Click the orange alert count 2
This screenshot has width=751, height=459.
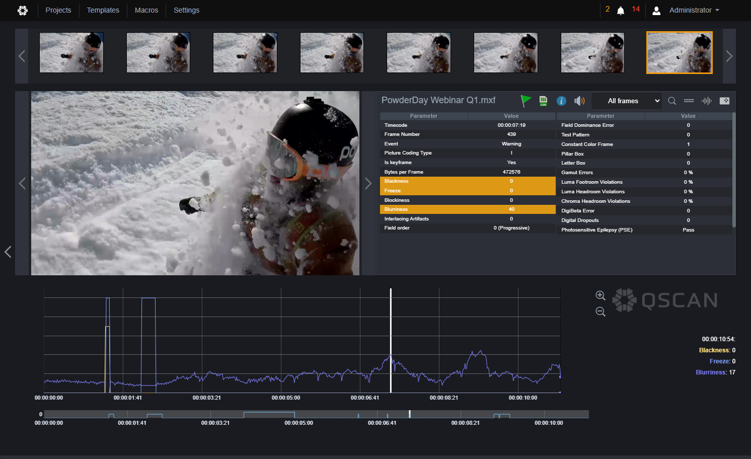[x=608, y=9]
